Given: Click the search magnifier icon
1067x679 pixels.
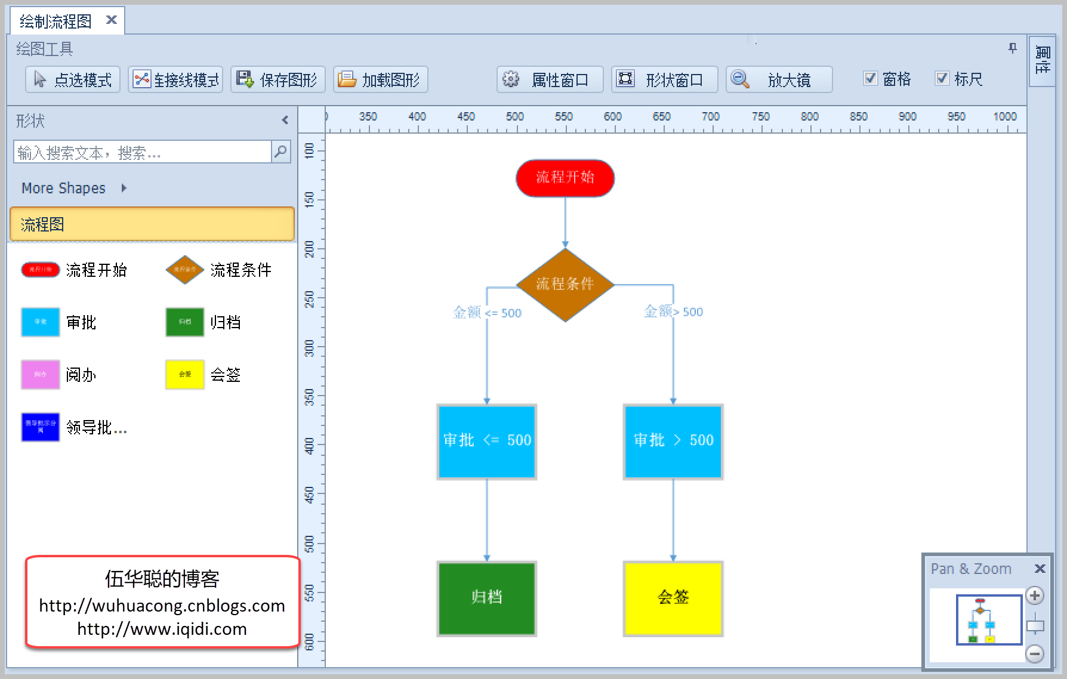Looking at the screenshot, I should [x=280, y=152].
